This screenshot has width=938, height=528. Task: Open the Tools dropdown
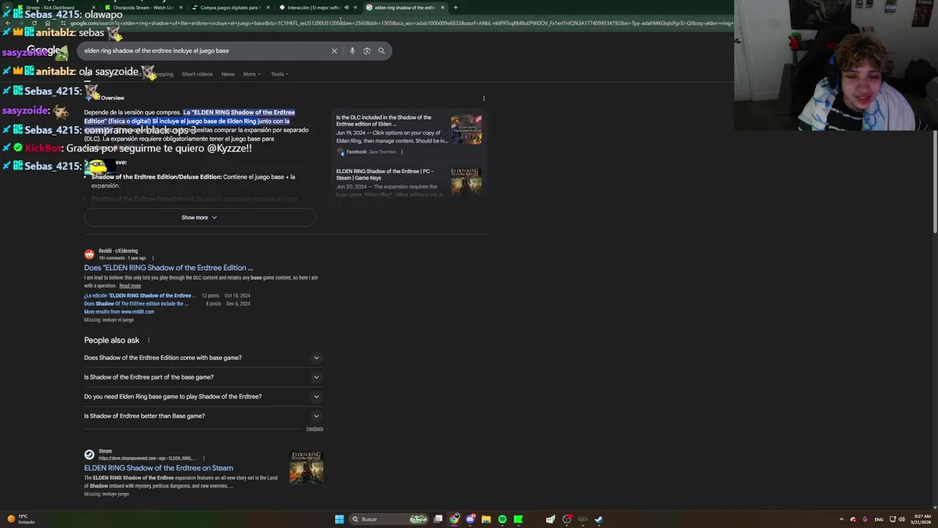coord(279,74)
